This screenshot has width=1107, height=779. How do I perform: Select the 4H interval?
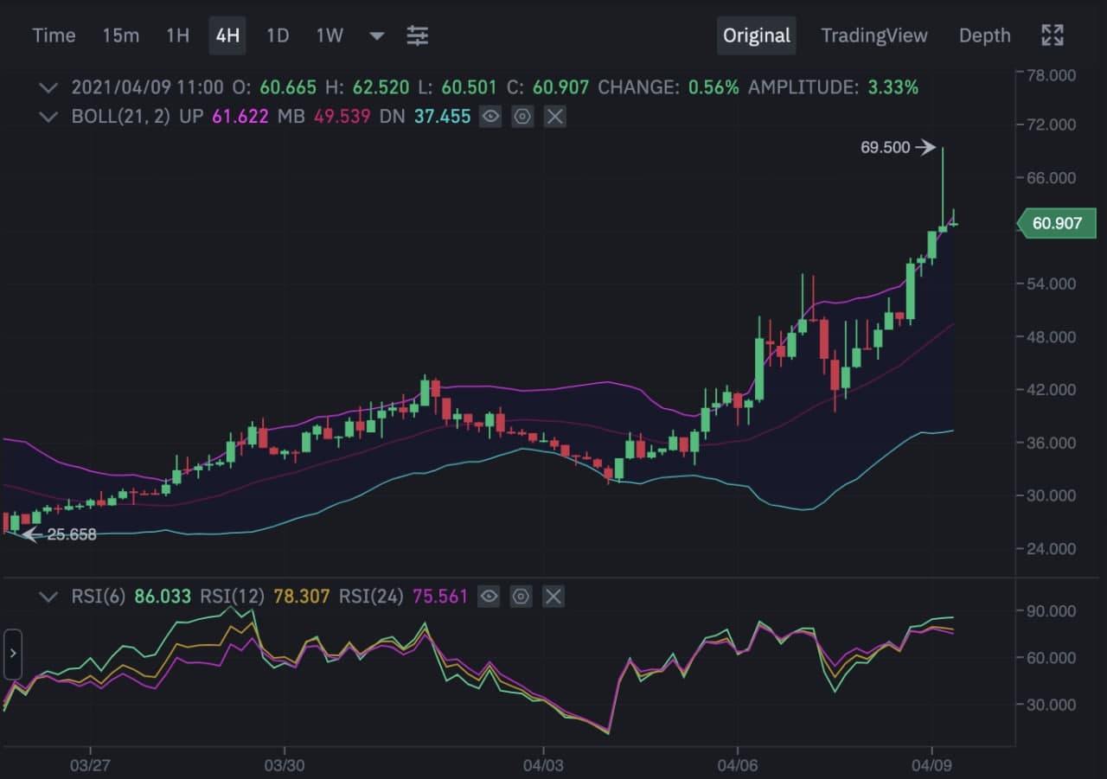[227, 35]
